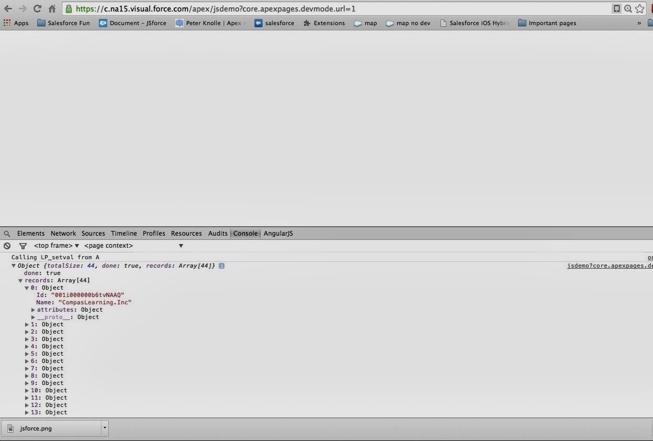The image size is (653, 441).
Task: Click the "done: true" property line
Action: point(42,273)
